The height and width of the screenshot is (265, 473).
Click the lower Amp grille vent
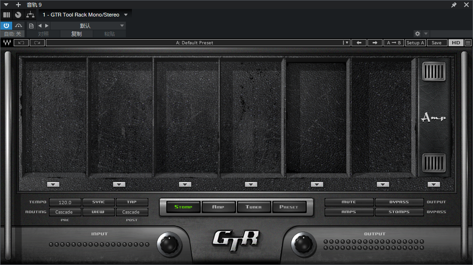(434, 163)
